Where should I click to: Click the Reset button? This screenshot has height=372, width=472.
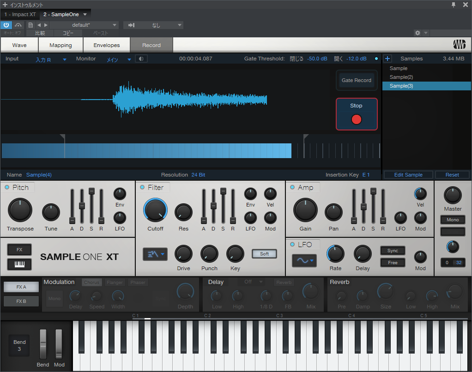[452, 175]
